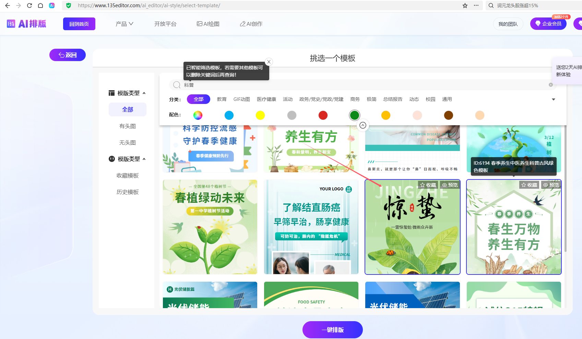Click 回到首页 button
Viewport: 582px width, 339px height.
coord(79,24)
